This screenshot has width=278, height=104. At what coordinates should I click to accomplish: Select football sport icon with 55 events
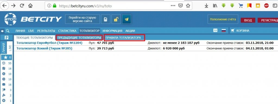click(x=7, y=63)
